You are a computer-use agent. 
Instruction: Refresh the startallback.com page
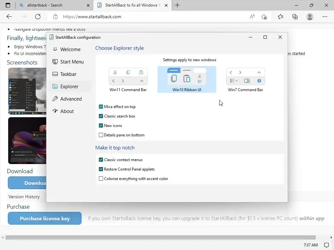38,17
